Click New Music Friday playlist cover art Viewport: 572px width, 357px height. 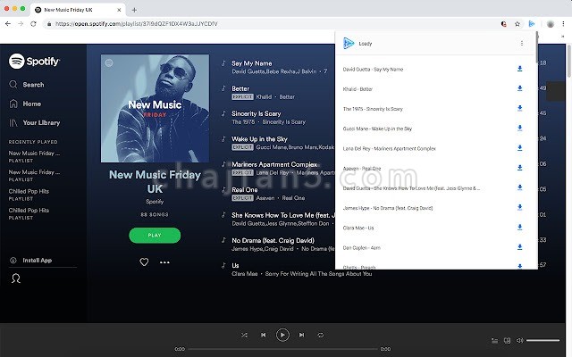click(155, 108)
